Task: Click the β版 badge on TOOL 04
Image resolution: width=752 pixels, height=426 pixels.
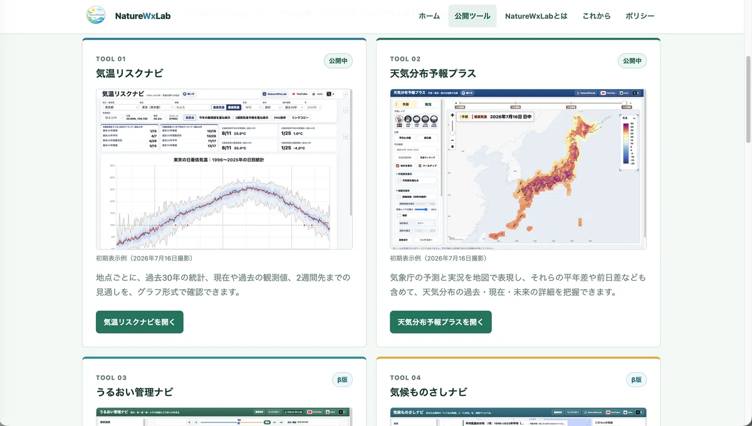Action: pyautogui.click(x=636, y=380)
